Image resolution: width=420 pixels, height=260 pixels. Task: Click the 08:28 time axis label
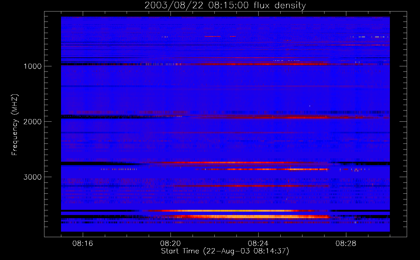pyautogui.click(x=346, y=244)
